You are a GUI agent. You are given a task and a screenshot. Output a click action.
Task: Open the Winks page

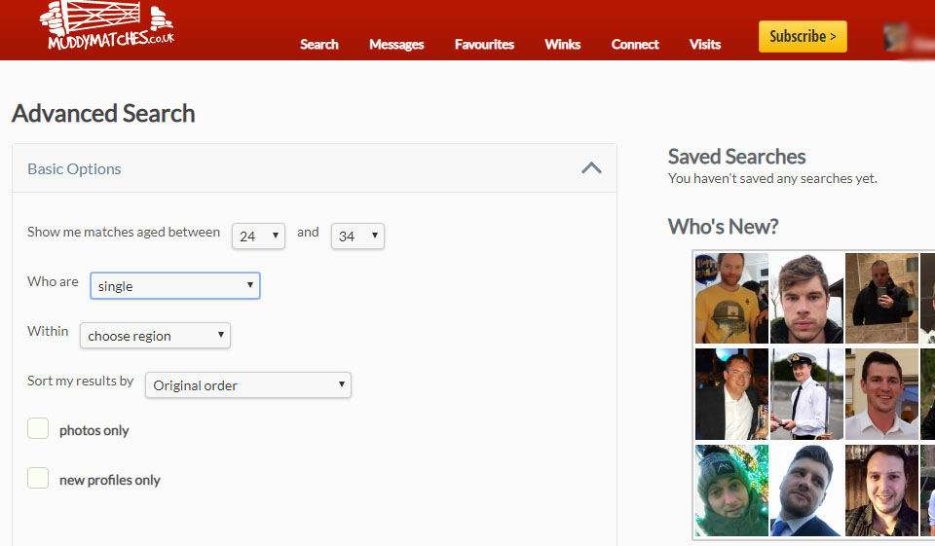point(562,45)
